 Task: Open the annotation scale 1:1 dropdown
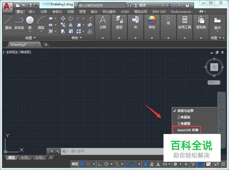point(166,164)
